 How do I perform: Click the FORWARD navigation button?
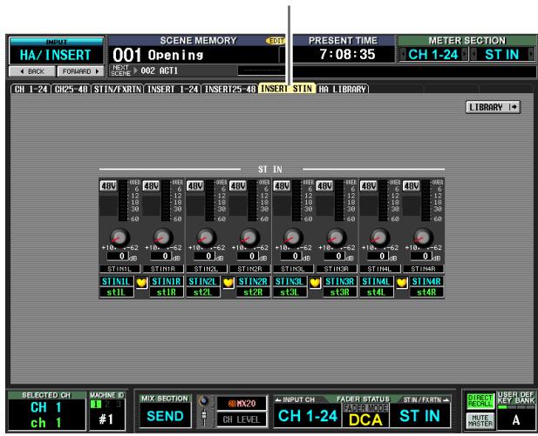click(x=80, y=71)
